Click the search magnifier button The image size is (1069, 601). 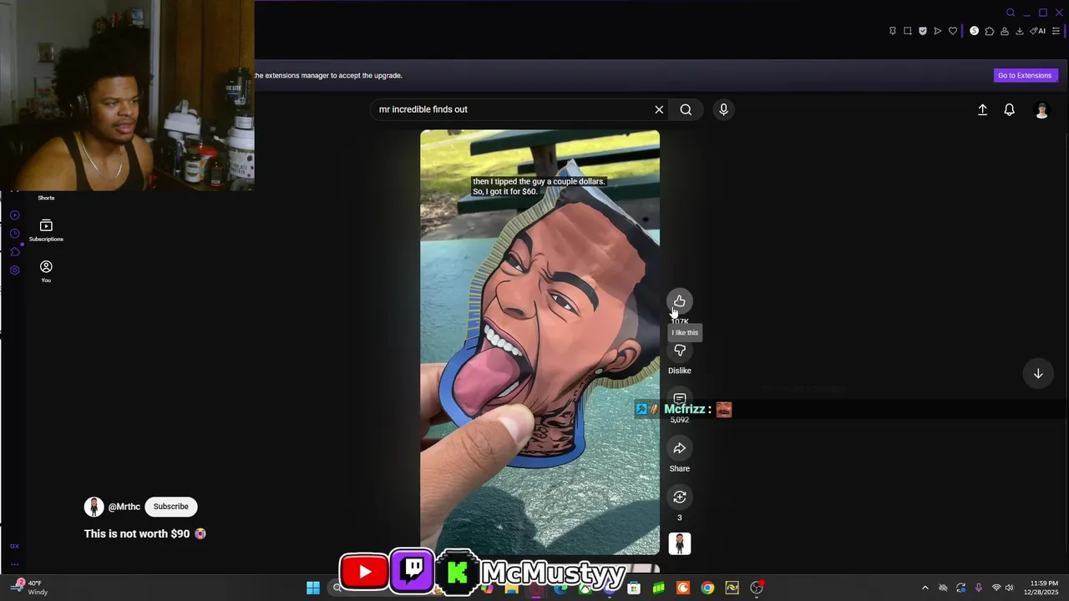click(686, 109)
